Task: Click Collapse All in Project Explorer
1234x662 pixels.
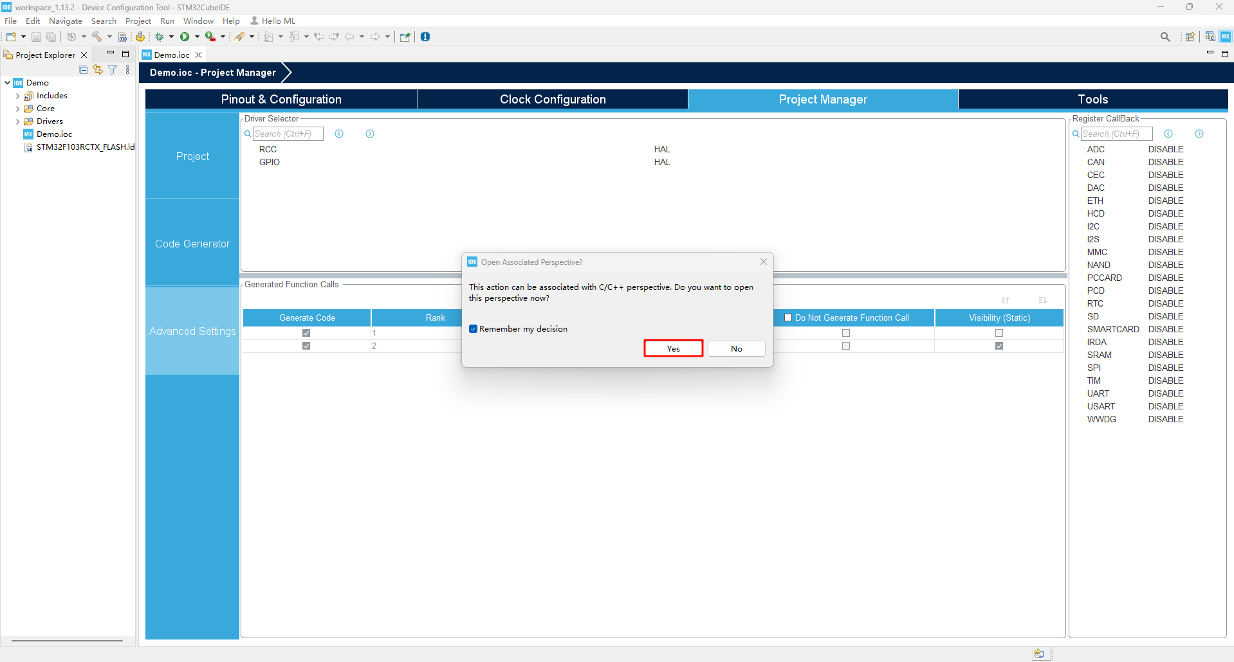Action: click(x=84, y=69)
